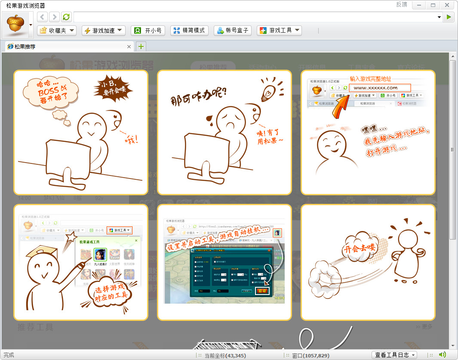Open the 查看工具日志 dropdown
Screen dimensions: 458x360
point(395,355)
